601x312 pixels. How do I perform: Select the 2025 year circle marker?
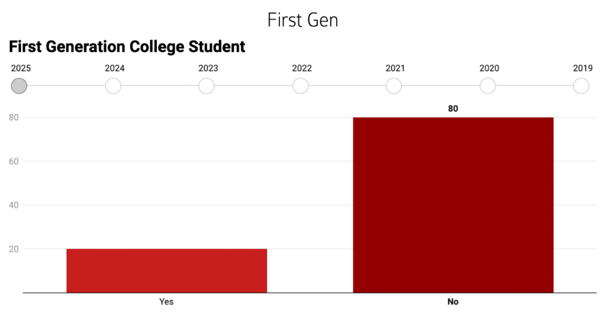[x=19, y=86]
